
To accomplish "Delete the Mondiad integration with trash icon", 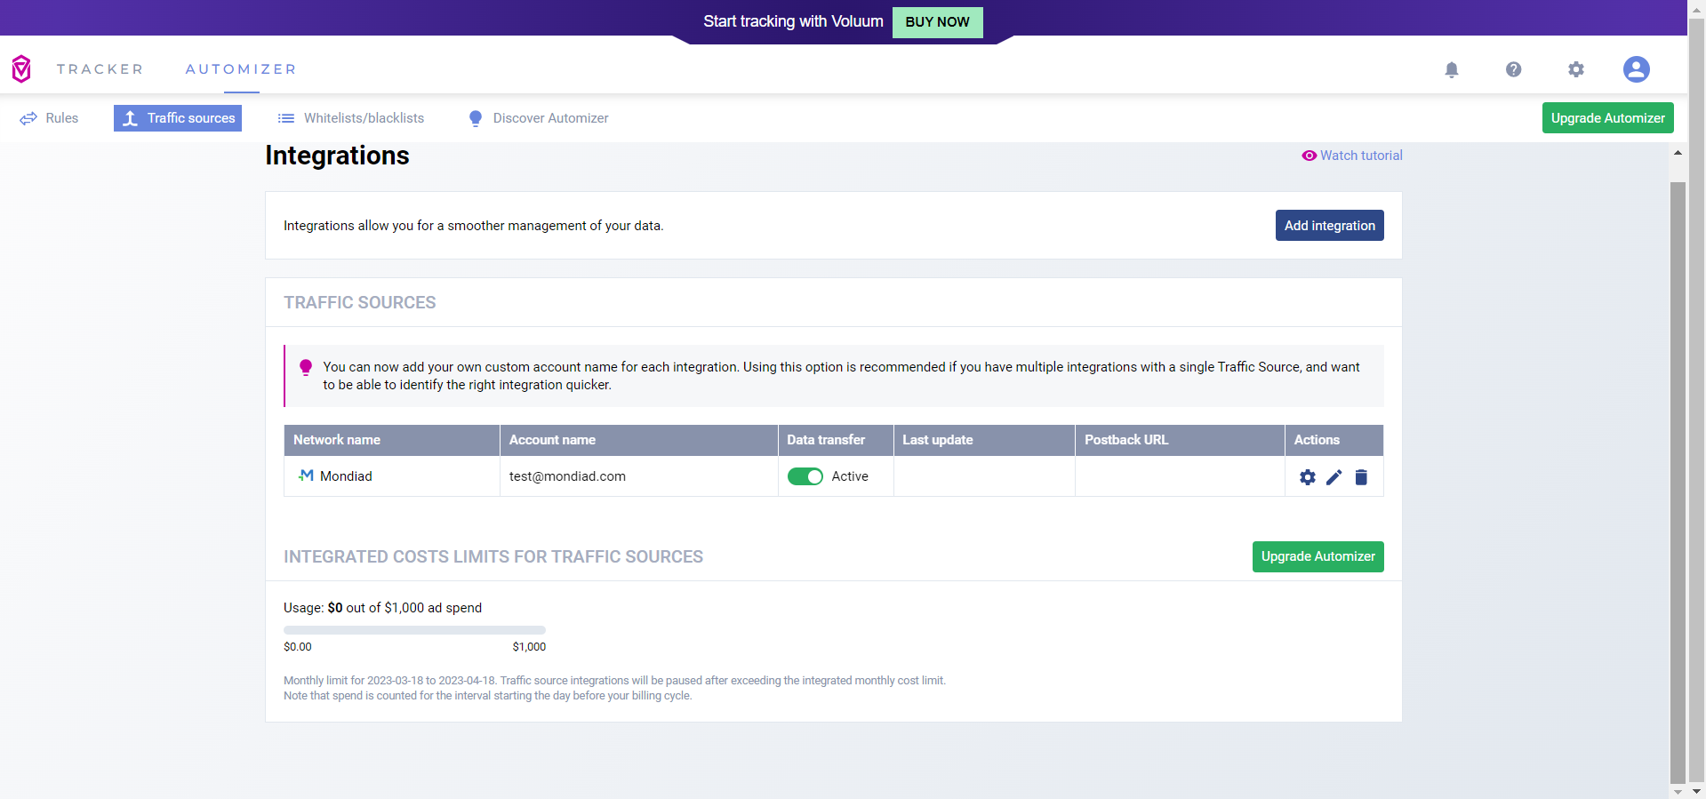I will point(1360,477).
